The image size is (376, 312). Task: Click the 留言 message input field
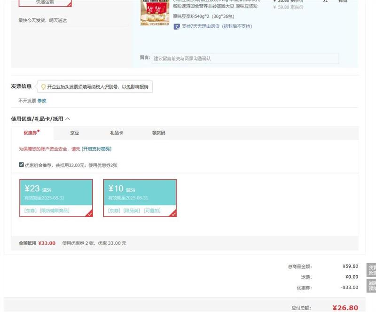tap(244, 59)
